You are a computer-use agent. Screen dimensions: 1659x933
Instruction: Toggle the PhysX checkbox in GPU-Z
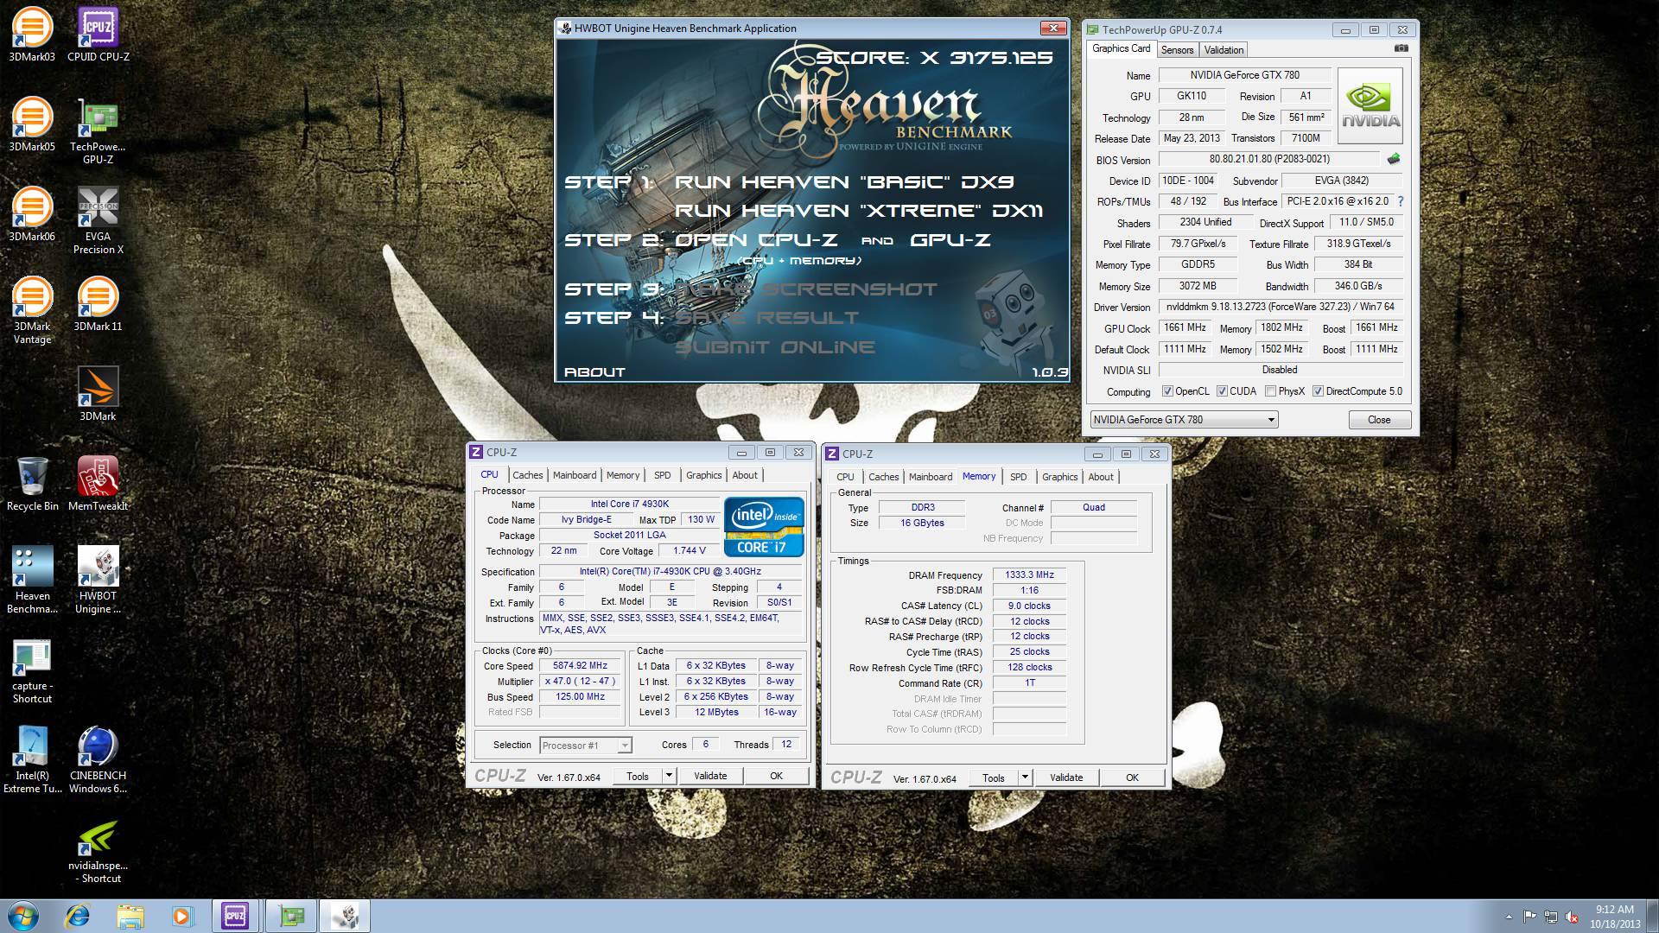pyautogui.click(x=1270, y=391)
